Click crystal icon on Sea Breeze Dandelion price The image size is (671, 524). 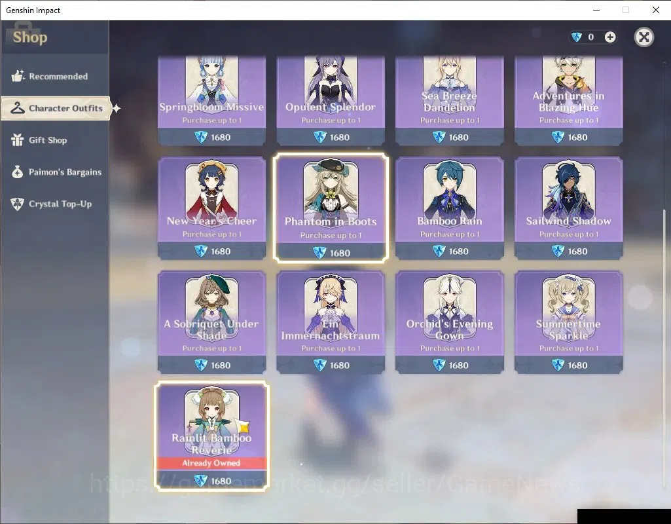439,137
